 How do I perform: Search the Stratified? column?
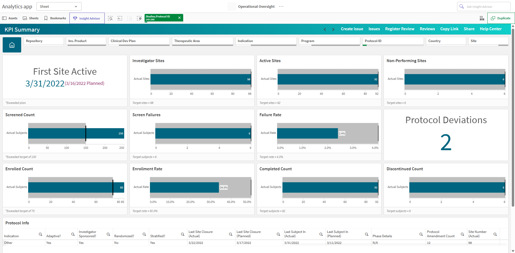point(183,234)
